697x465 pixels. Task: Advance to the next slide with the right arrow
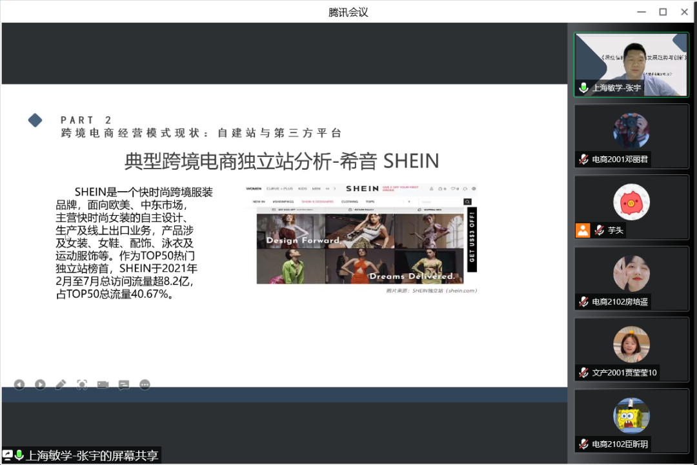point(40,384)
